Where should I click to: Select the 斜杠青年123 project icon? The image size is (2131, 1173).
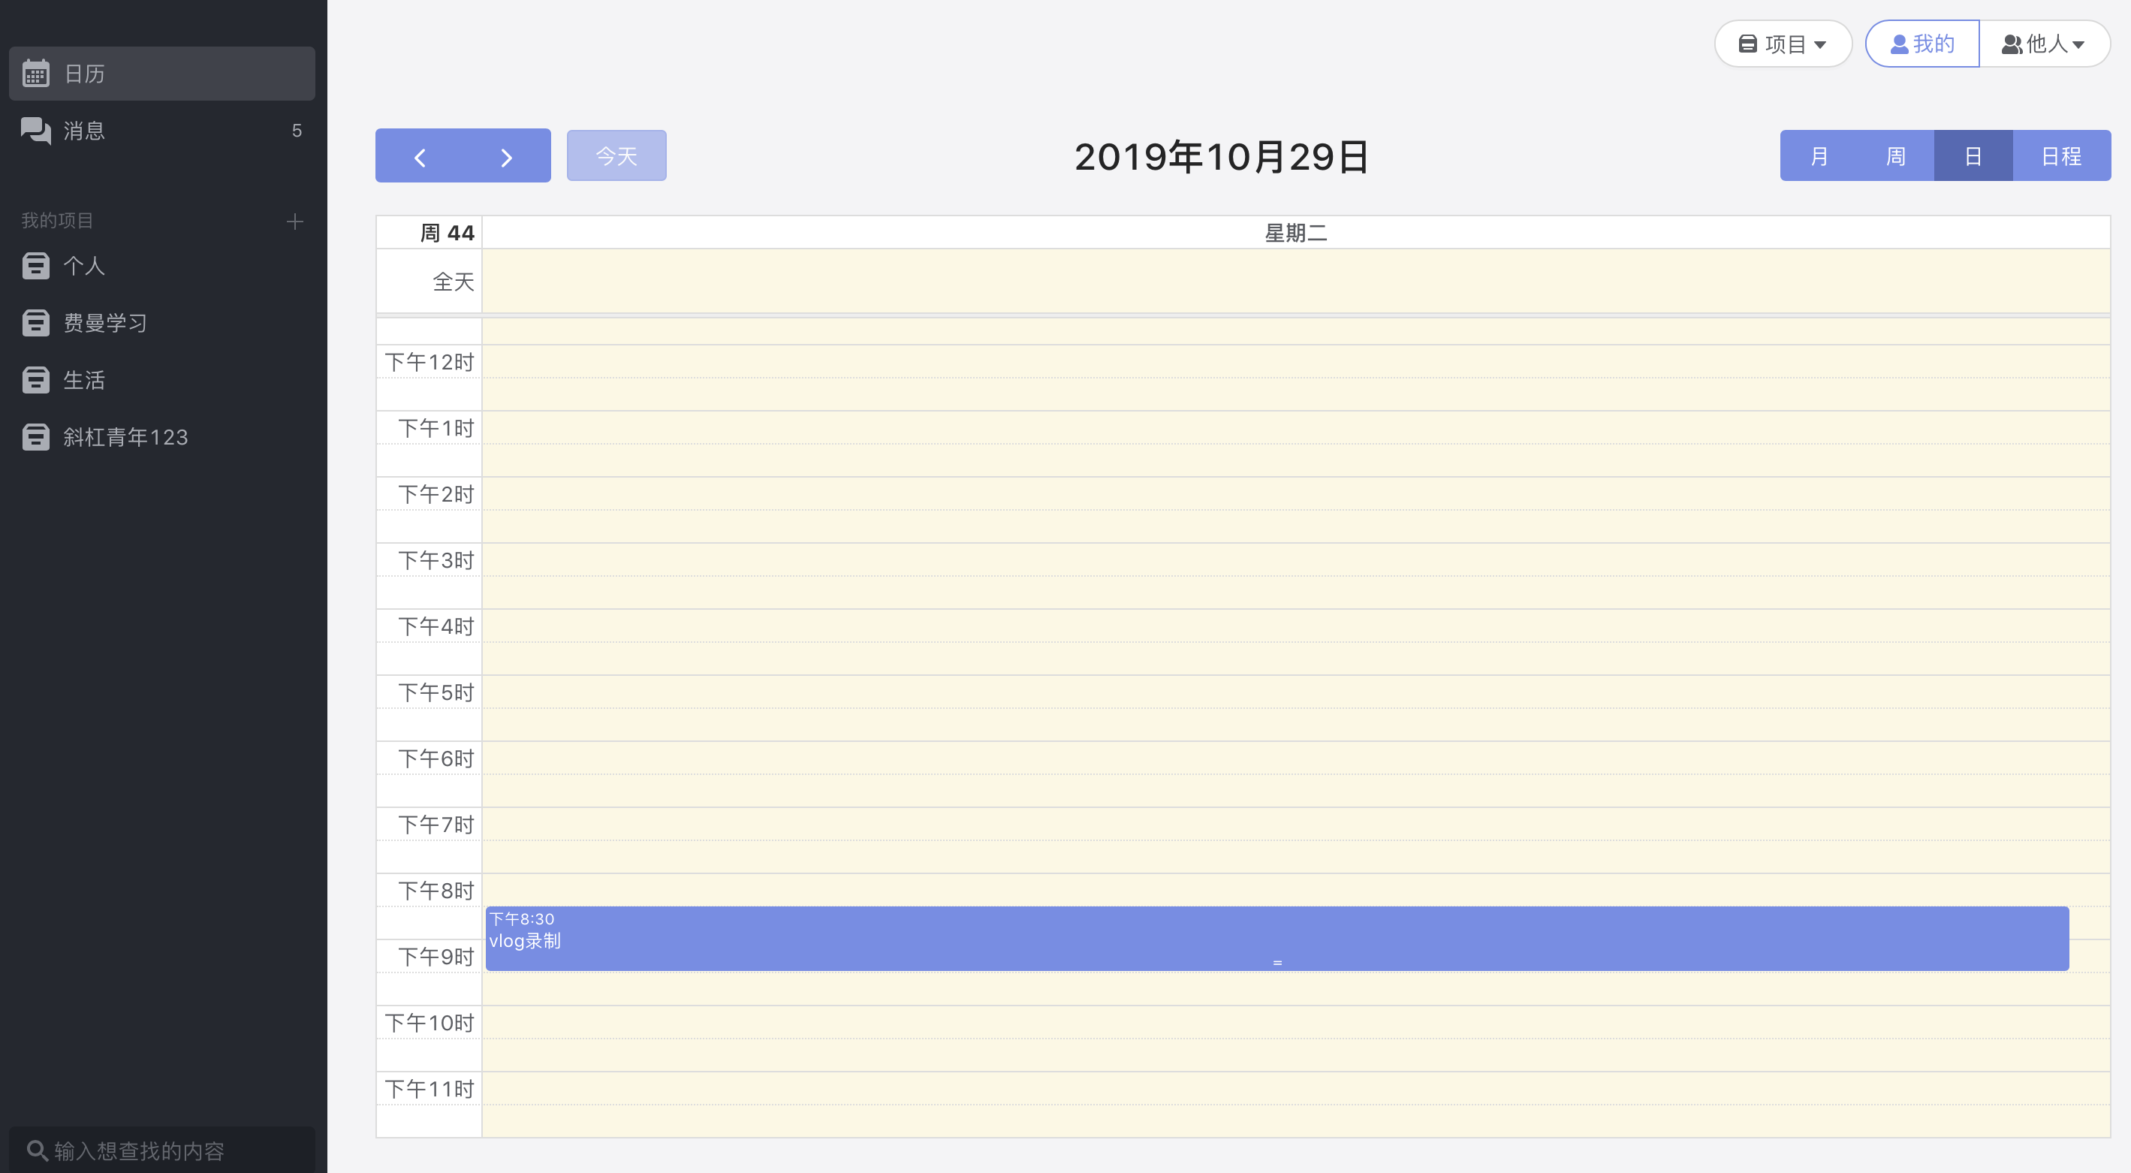click(35, 437)
